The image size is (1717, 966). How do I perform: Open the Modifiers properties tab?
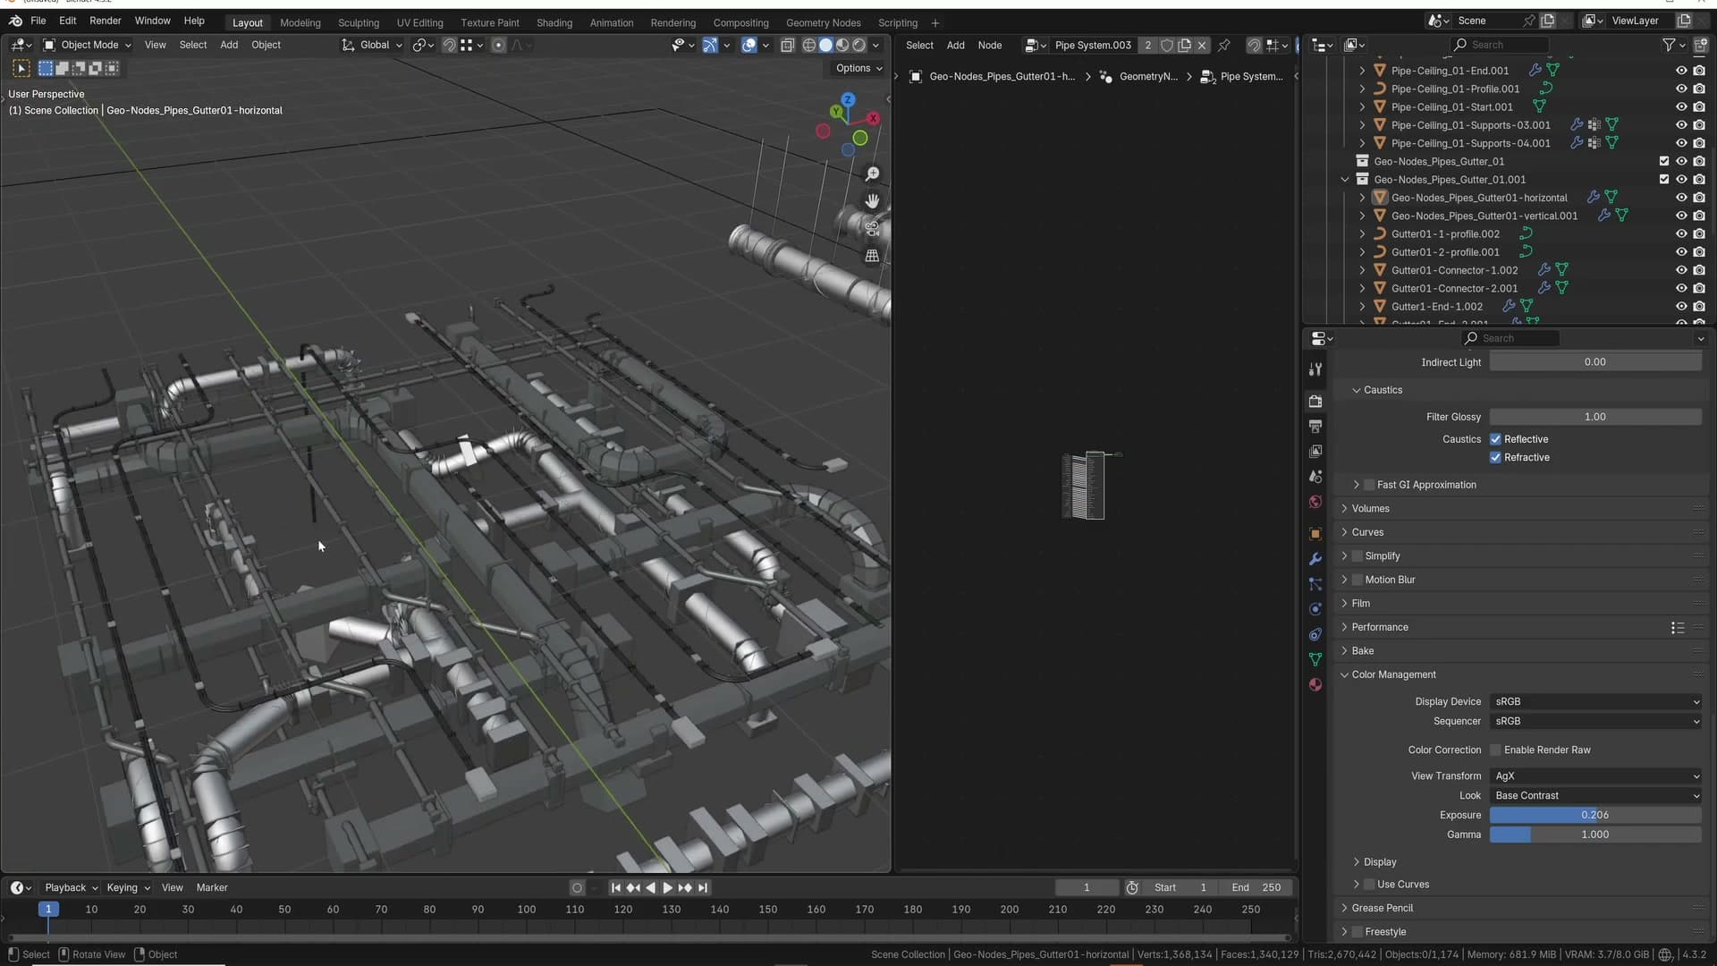tap(1315, 559)
